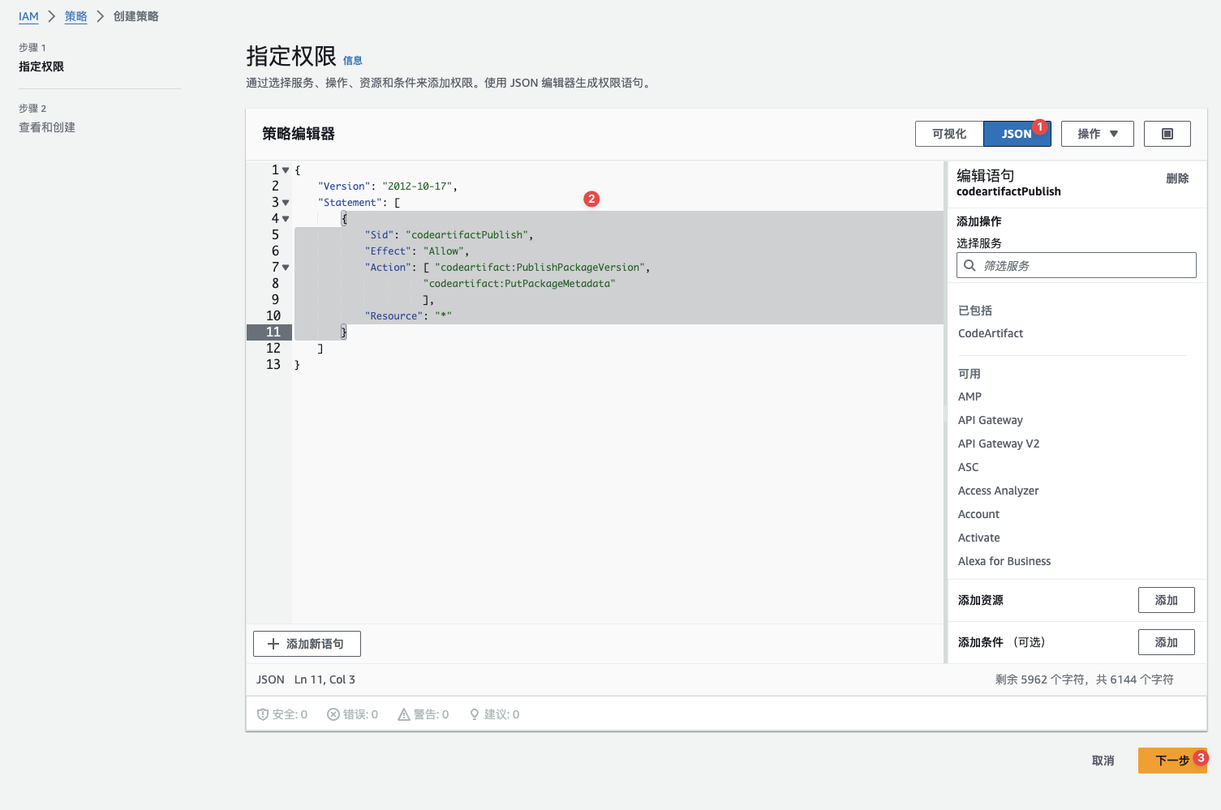Viewport: 1221px width, 810px height.
Task: Select the Account service
Action: (x=979, y=514)
